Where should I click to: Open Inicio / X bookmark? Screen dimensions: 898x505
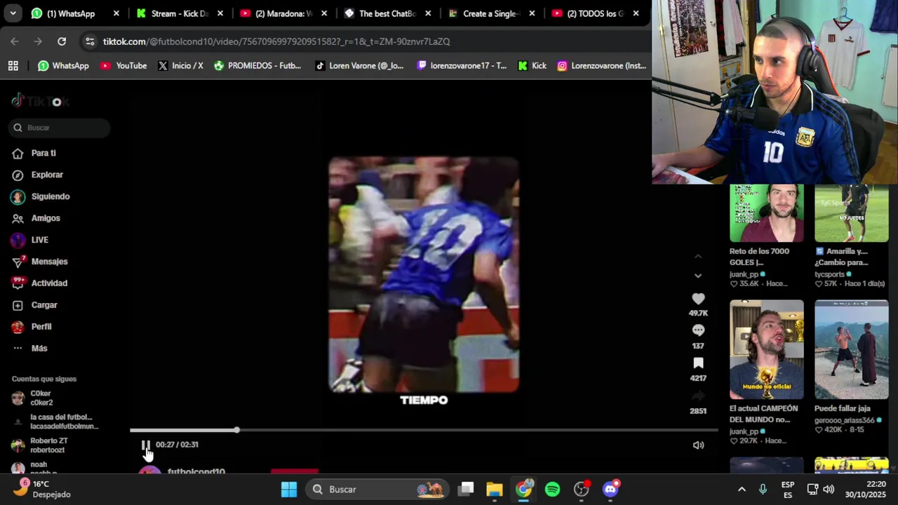click(180, 65)
